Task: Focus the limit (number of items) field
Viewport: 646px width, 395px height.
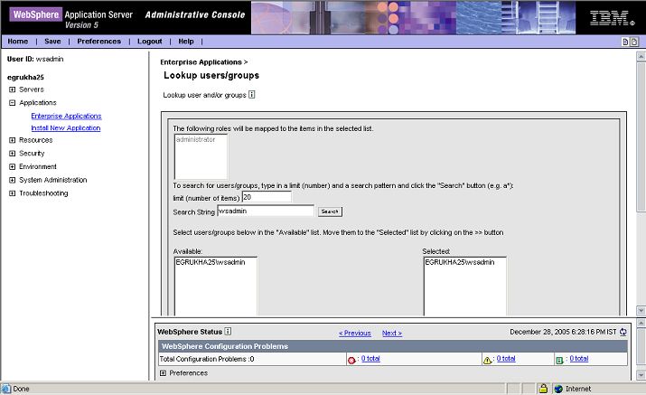Action: [x=267, y=197]
